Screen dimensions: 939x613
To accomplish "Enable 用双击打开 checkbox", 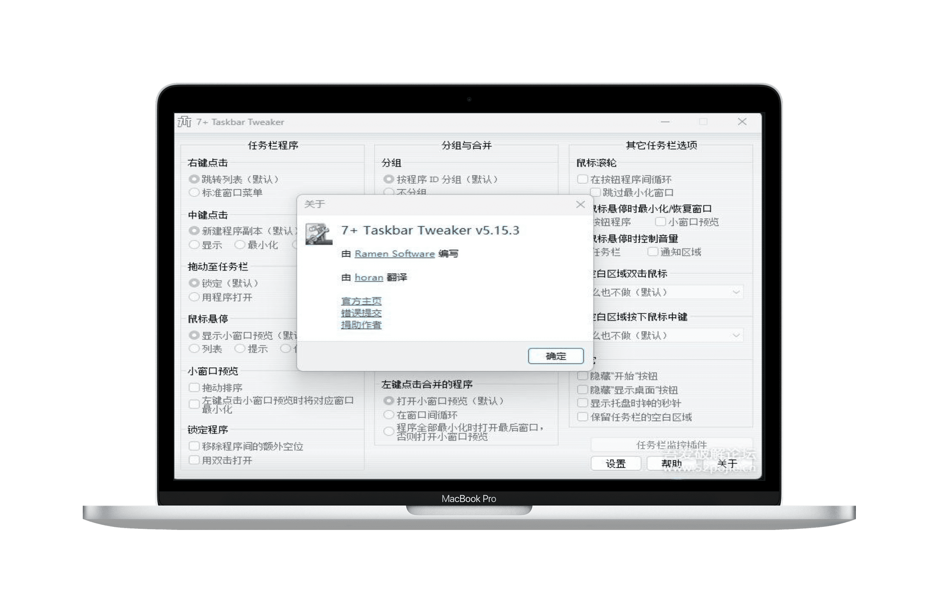I will (194, 460).
